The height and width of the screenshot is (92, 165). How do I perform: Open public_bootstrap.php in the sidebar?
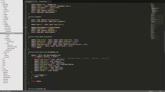click(x=12, y=47)
